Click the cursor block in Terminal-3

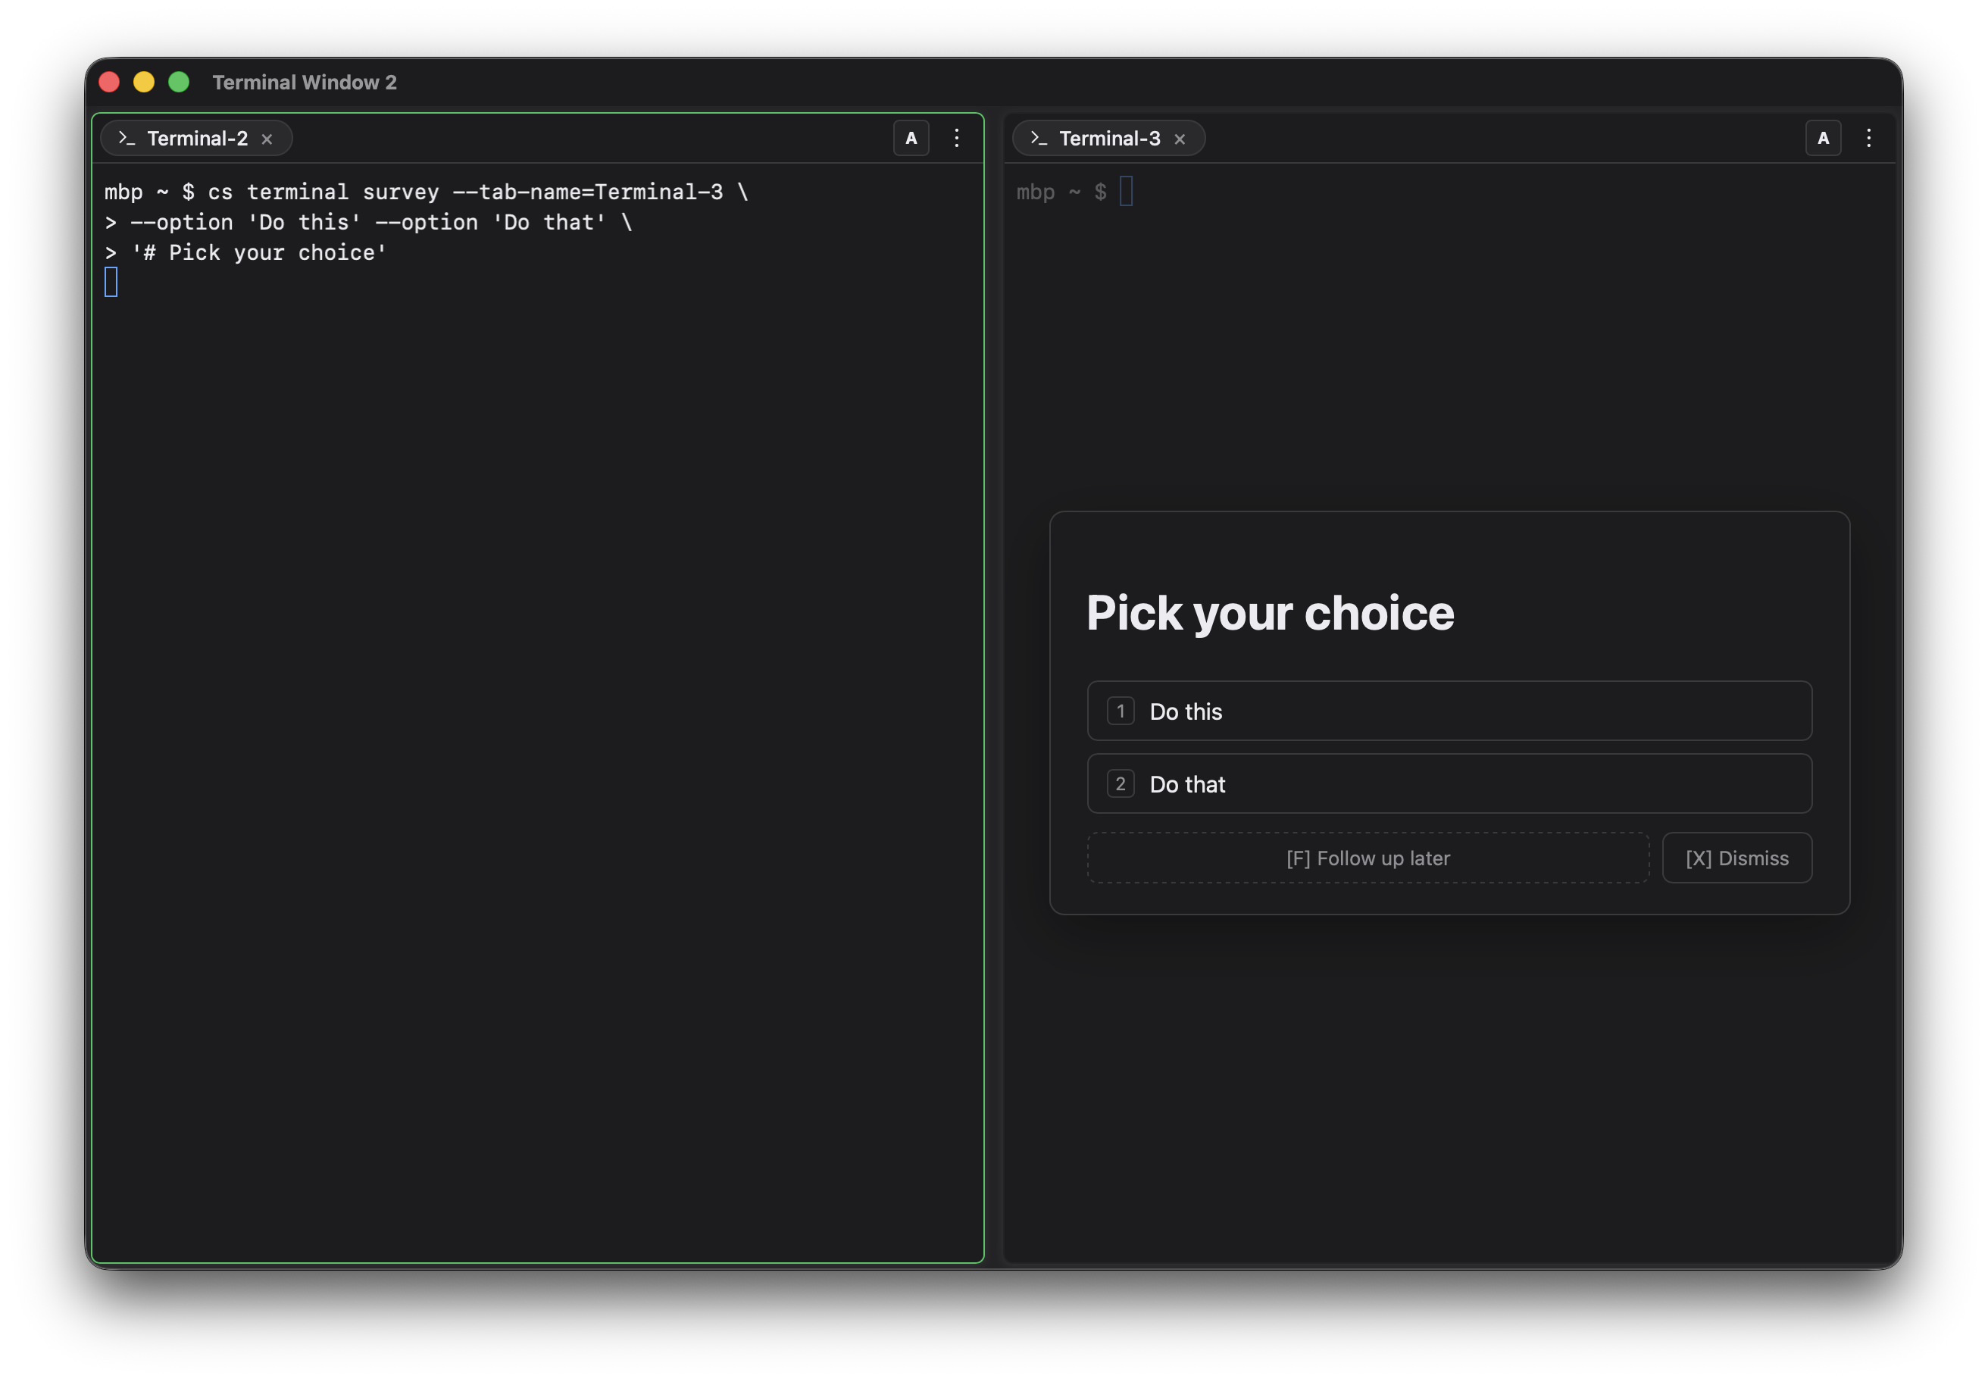pyautogui.click(x=1126, y=192)
